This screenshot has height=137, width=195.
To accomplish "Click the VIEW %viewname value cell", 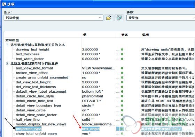I will tap(99, 68).
